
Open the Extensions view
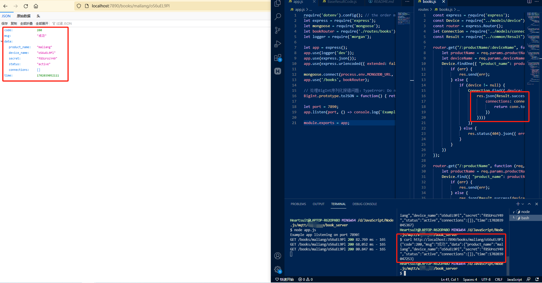click(278, 58)
